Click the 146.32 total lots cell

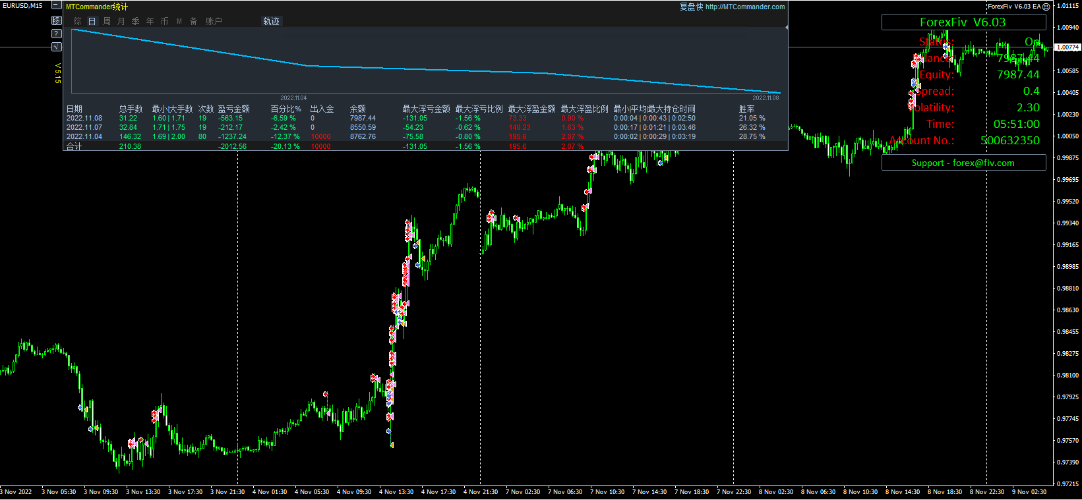pos(130,137)
